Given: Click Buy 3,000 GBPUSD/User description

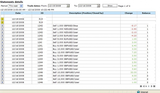Looking at the screenshot, I should tap(65, 59).
